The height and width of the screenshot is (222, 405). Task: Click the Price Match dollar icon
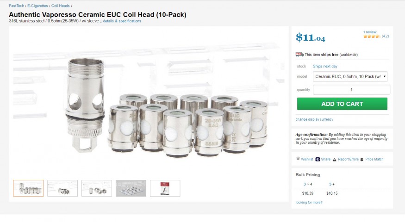point(361,159)
